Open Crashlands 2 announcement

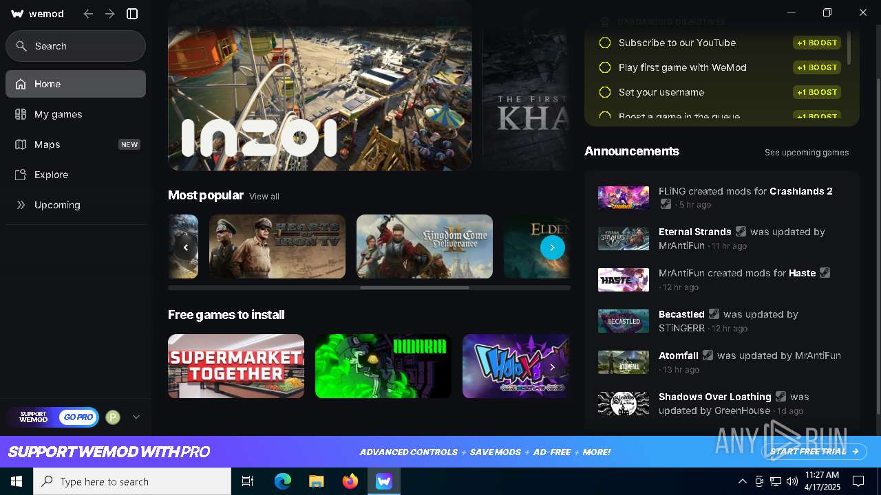pos(722,197)
